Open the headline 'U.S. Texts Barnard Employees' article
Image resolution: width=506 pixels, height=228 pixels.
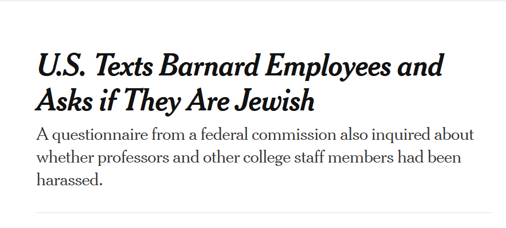pos(240,83)
